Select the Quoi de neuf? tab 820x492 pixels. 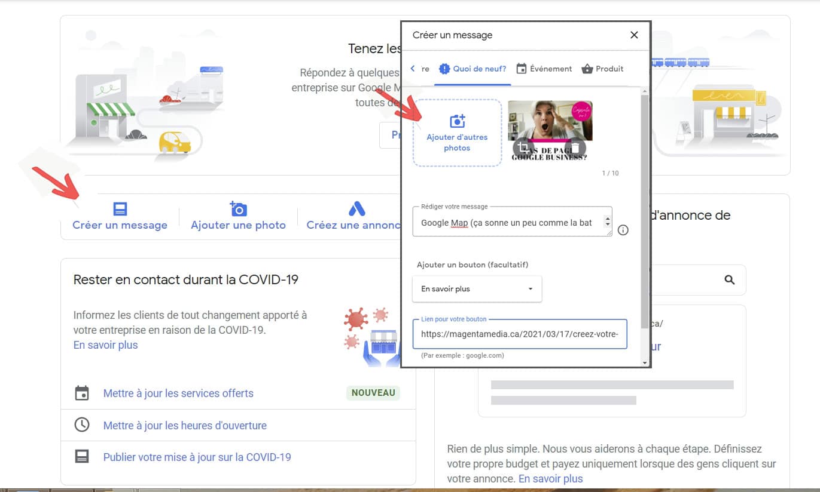(473, 69)
